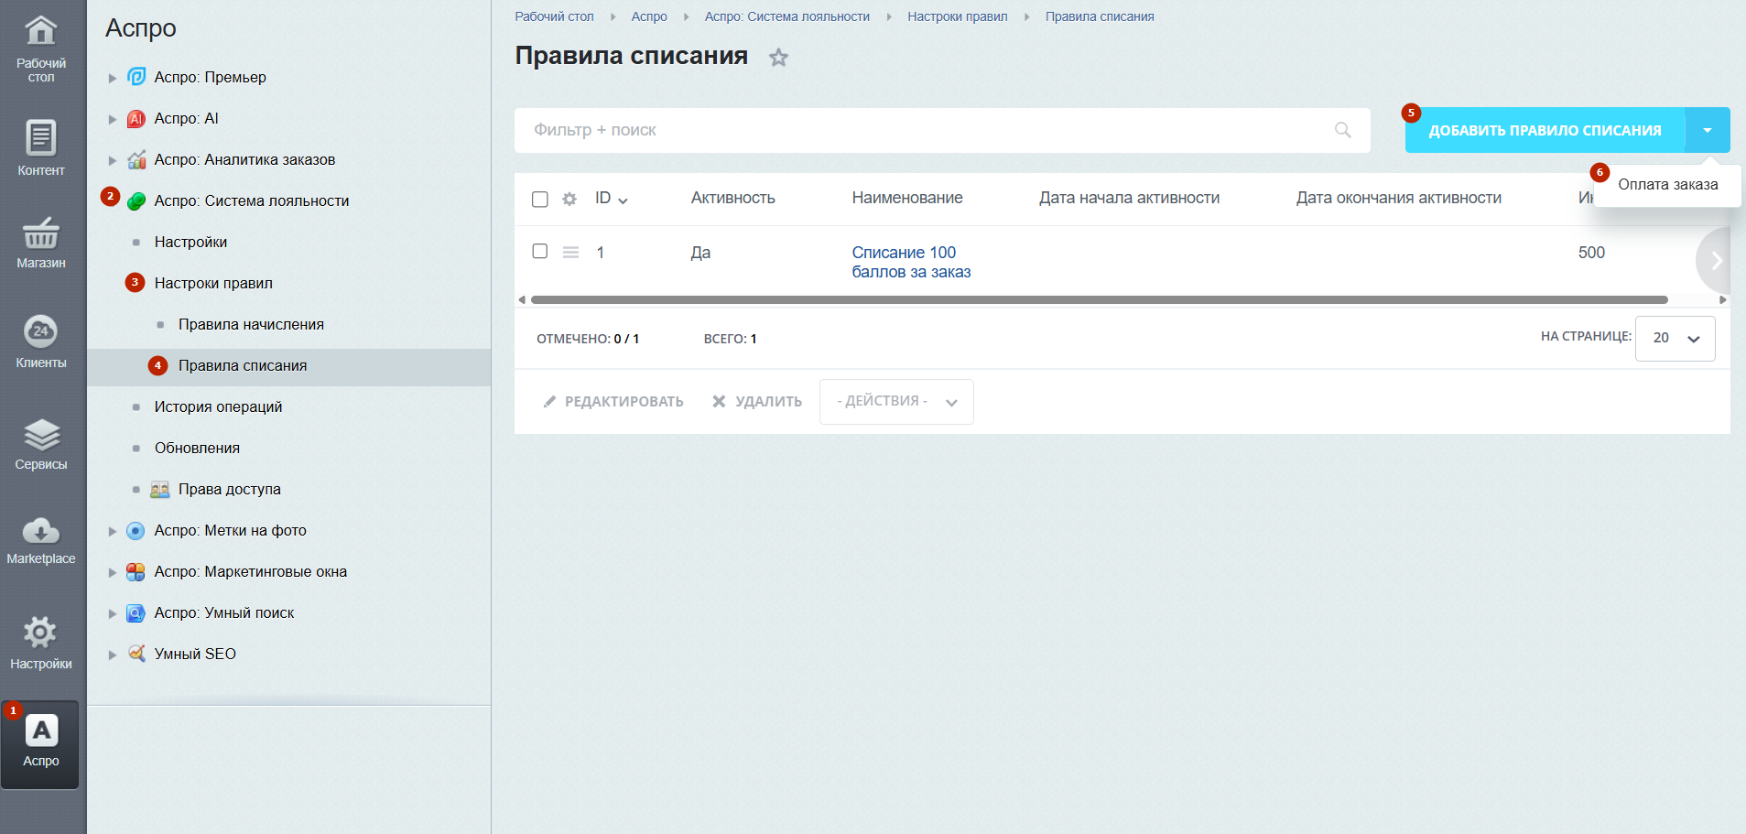Check the checkbox for row ID 1
Screen dimensions: 1746x834
540,252
